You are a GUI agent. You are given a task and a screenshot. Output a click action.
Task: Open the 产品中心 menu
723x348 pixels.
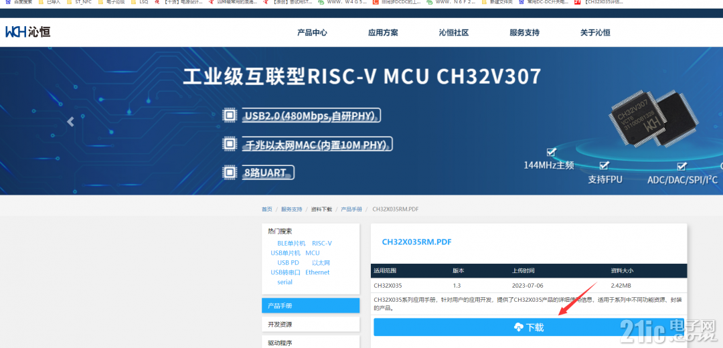pyautogui.click(x=312, y=33)
